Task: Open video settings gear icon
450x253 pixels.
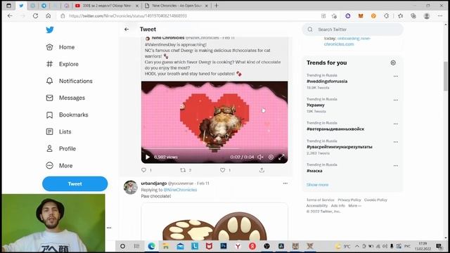Action: (x=271, y=157)
